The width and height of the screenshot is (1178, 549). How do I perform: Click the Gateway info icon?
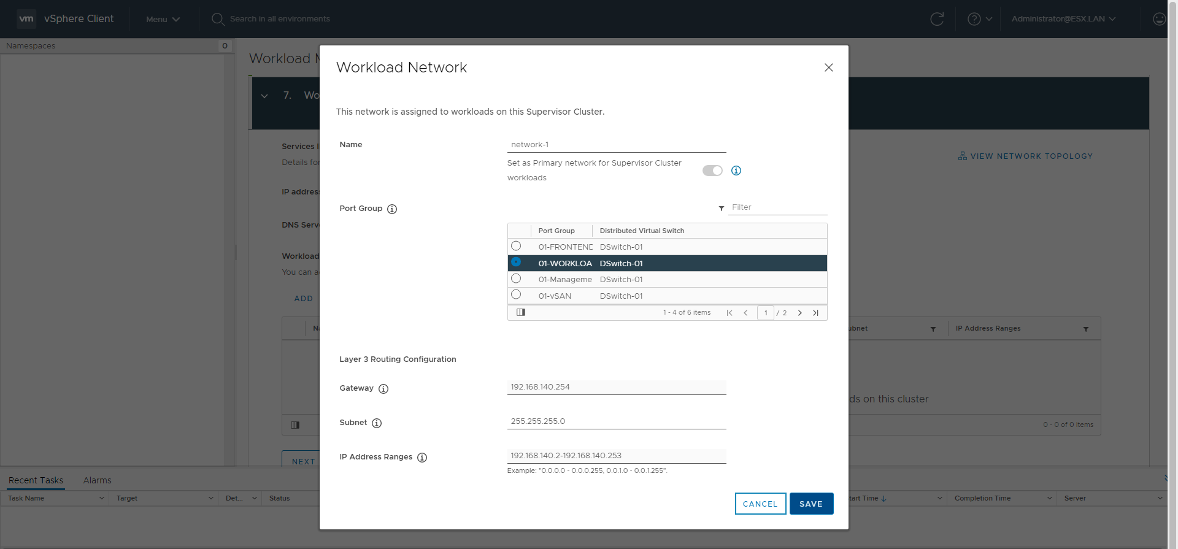tap(383, 389)
